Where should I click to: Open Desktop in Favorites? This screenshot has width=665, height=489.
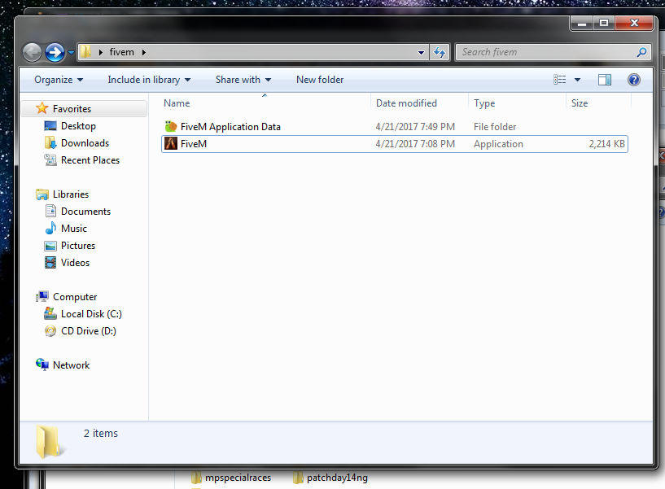tap(78, 126)
